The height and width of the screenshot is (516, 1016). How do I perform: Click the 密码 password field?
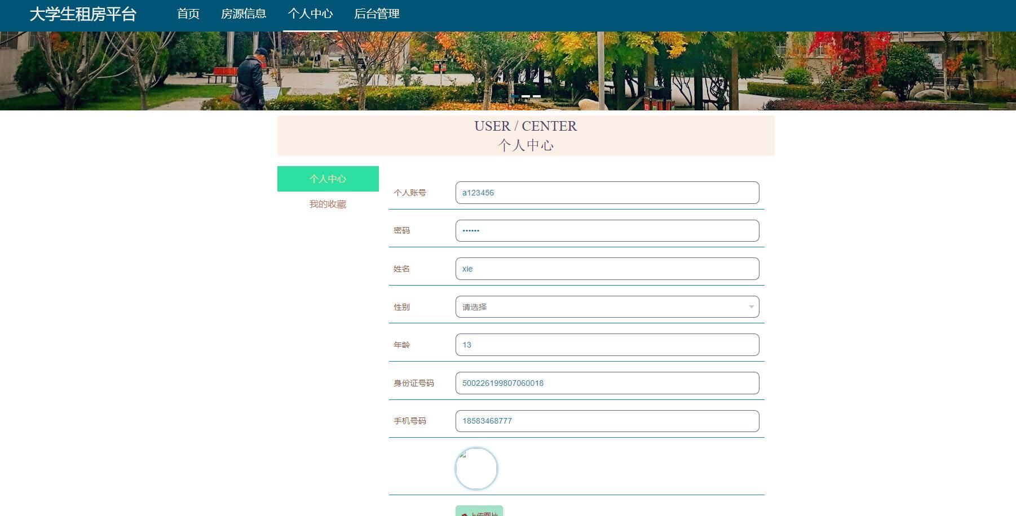[x=607, y=230]
